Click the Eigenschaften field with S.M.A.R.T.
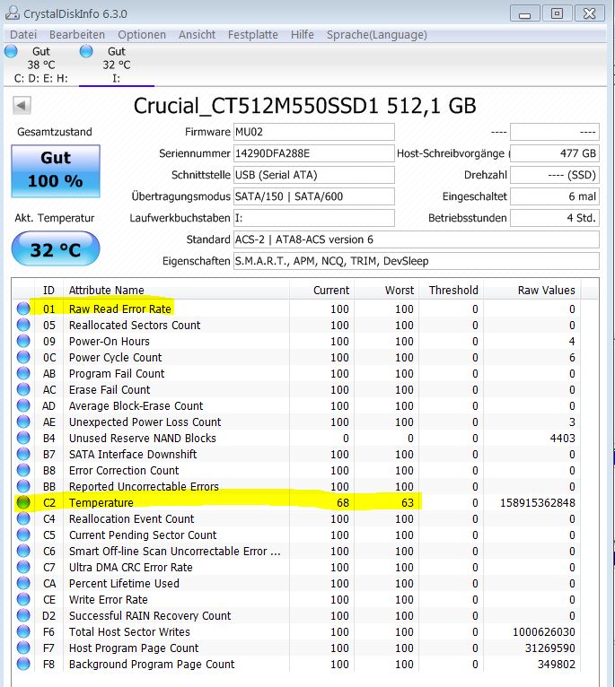The width and height of the screenshot is (615, 687). coord(417,261)
